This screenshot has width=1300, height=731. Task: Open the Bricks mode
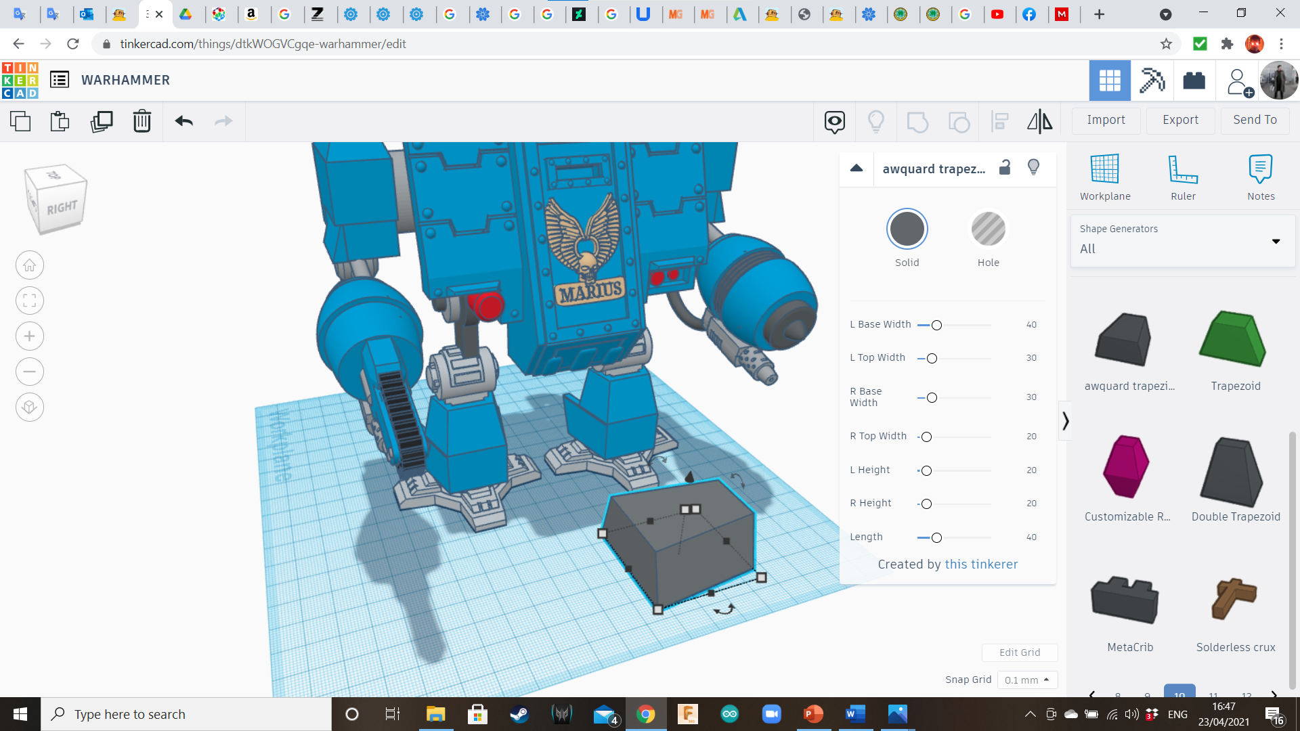(1194, 81)
